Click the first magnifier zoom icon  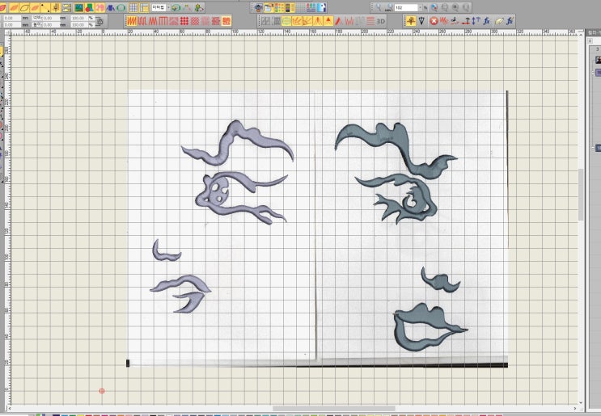pos(379,7)
